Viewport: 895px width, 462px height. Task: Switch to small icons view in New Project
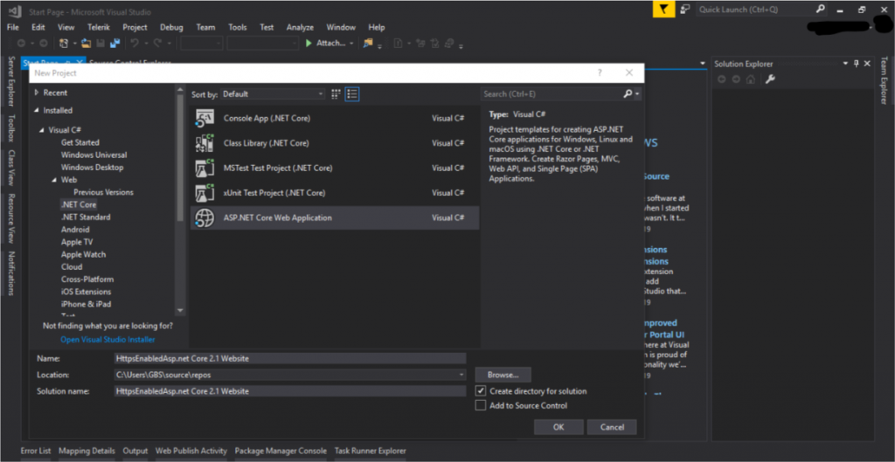[336, 94]
